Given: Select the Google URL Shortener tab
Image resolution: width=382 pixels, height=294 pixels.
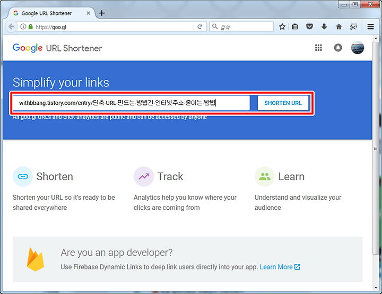Looking at the screenshot, I should click(x=50, y=13).
